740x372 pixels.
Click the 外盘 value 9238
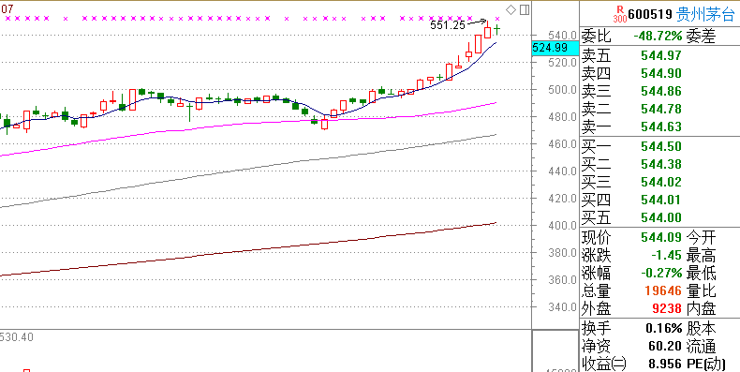(667, 309)
